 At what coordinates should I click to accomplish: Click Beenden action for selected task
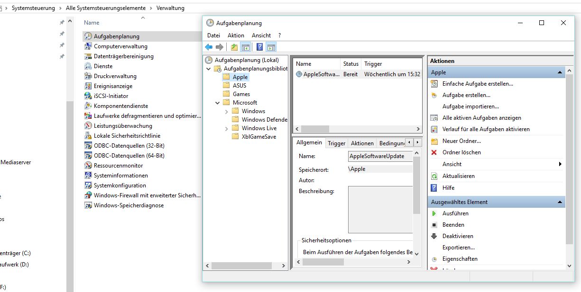pos(453,225)
